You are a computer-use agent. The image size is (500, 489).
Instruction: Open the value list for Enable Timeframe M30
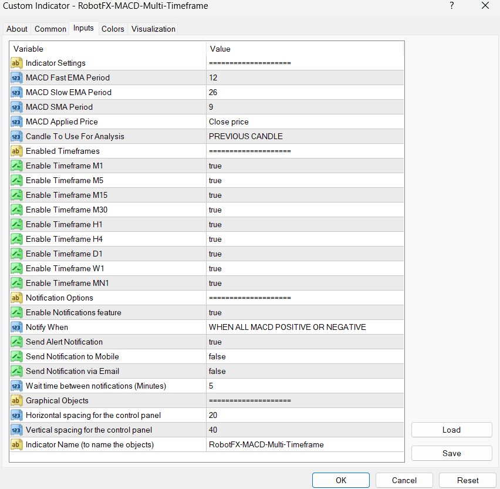(305, 210)
